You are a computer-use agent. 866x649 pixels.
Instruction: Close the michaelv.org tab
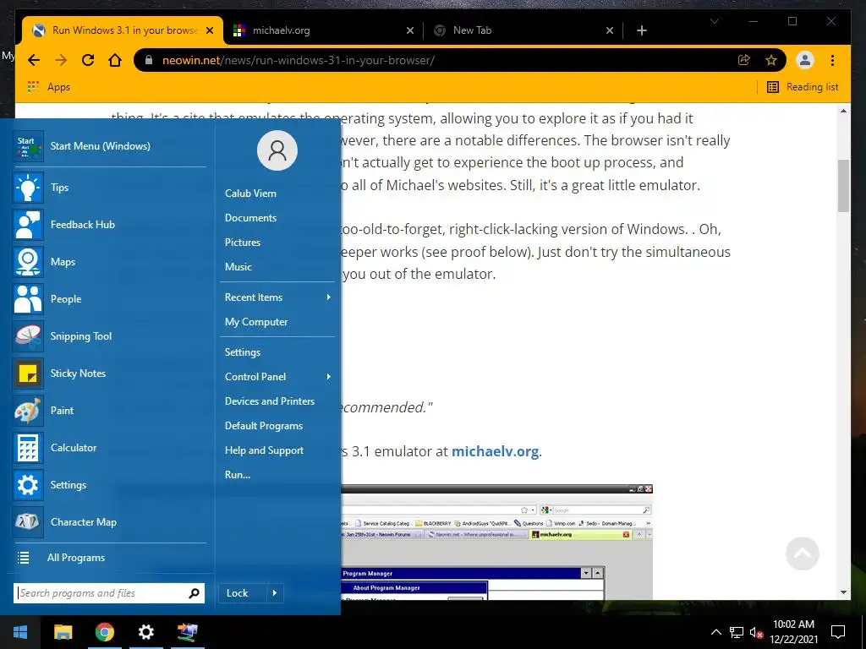(x=410, y=31)
